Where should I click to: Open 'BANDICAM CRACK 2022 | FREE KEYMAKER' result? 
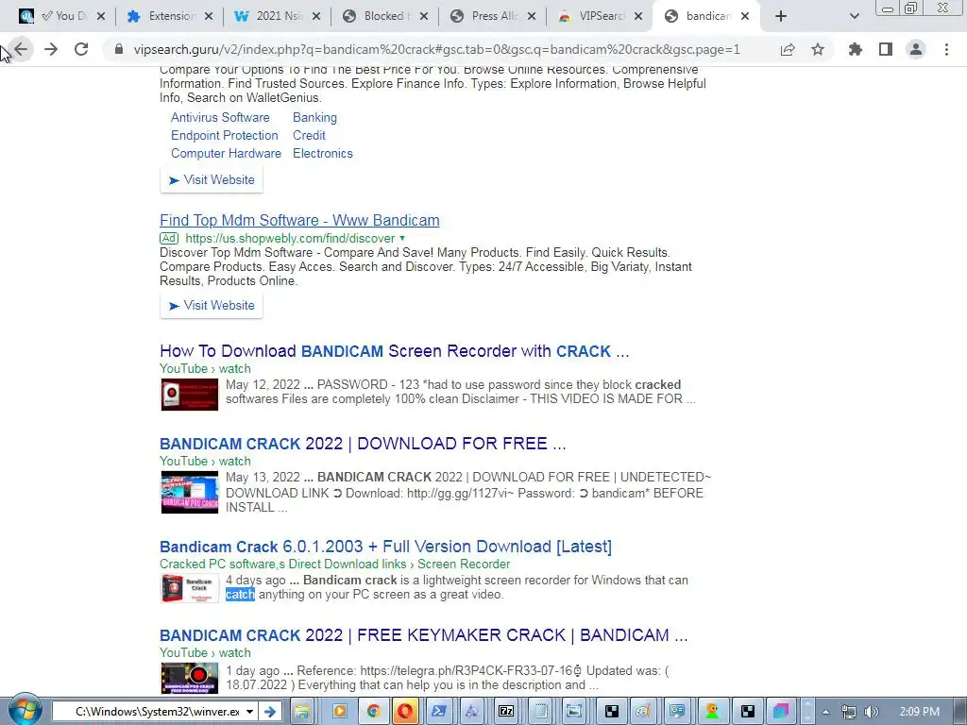(x=424, y=635)
